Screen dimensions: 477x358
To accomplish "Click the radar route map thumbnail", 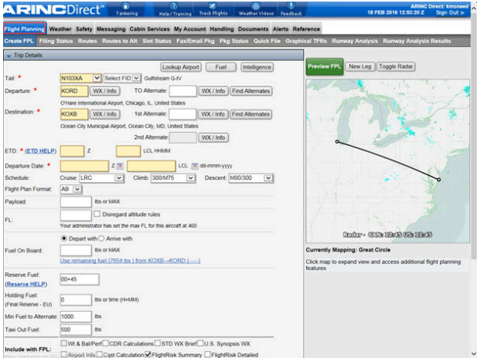I will (x=388, y=161).
